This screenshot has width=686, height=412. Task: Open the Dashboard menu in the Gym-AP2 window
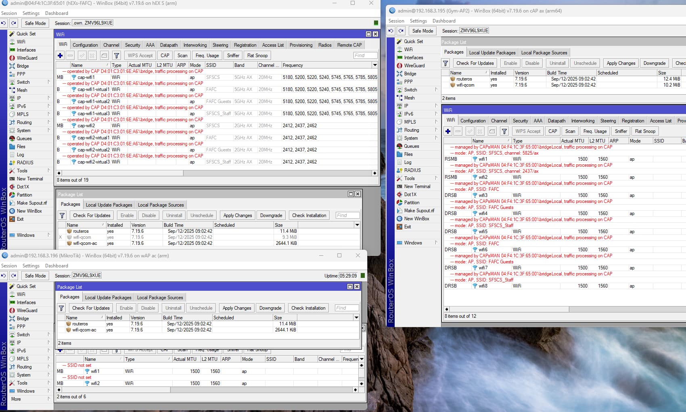pos(444,21)
